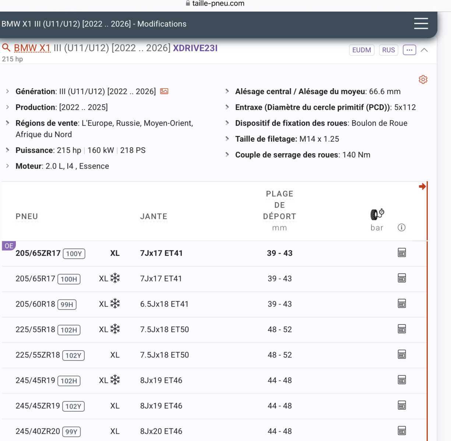Expand the Alésage central chevron

point(227,91)
